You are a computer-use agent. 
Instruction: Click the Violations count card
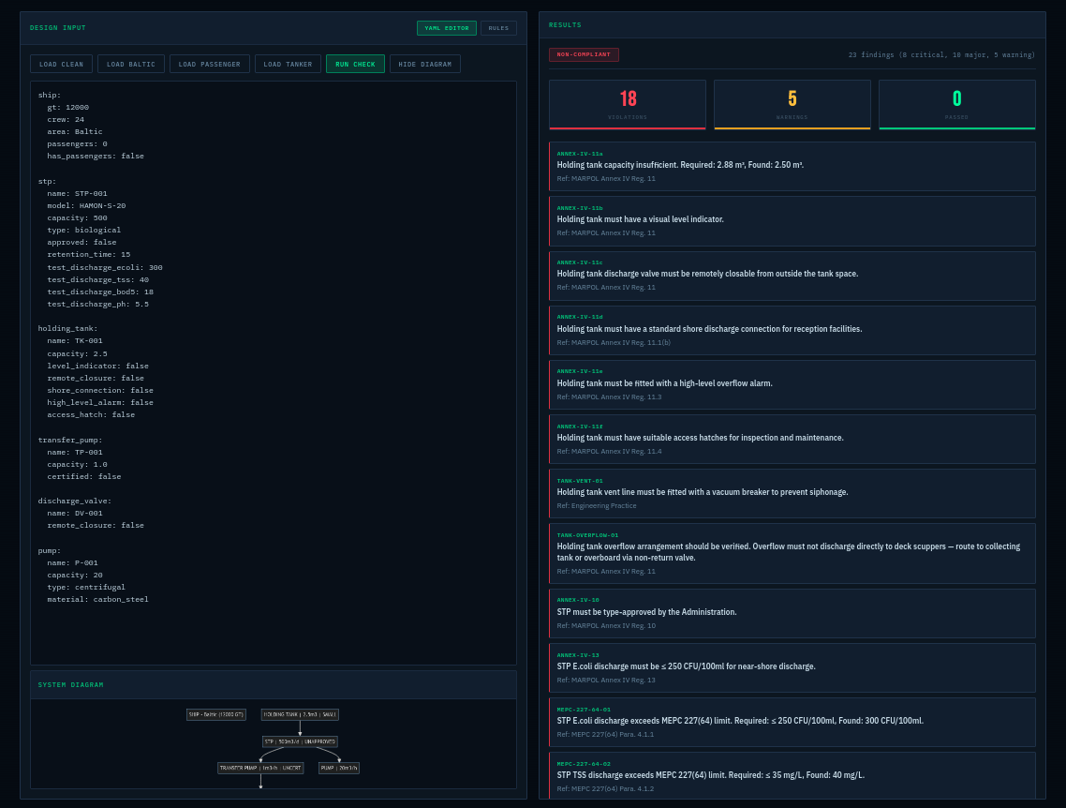[x=628, y=105]
